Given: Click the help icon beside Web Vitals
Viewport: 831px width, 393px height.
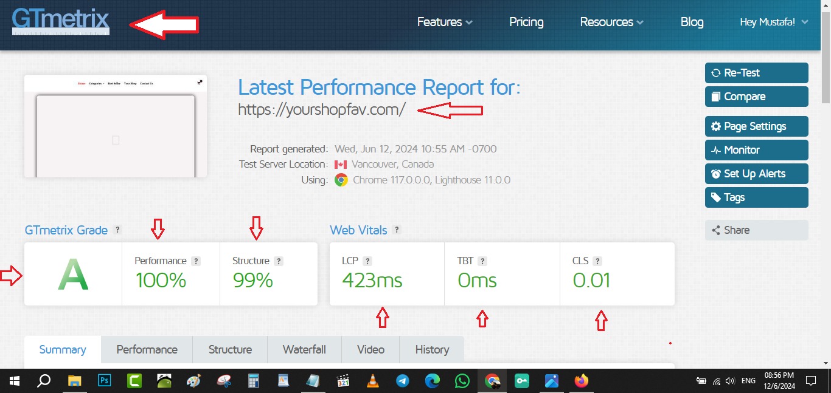Looking at the screenshot, I should 397,230.
